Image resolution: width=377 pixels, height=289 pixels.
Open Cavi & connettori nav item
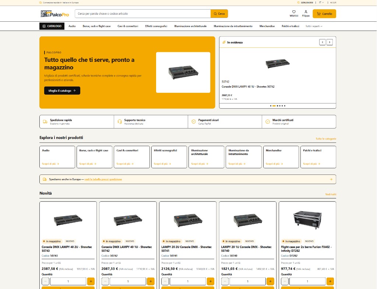128,26
